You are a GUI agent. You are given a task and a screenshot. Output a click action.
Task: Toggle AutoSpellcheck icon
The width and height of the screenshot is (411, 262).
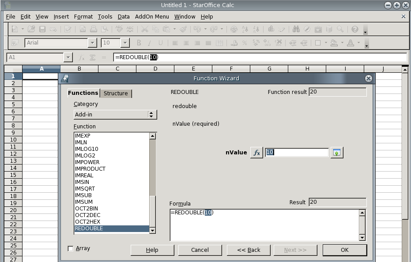130,29
